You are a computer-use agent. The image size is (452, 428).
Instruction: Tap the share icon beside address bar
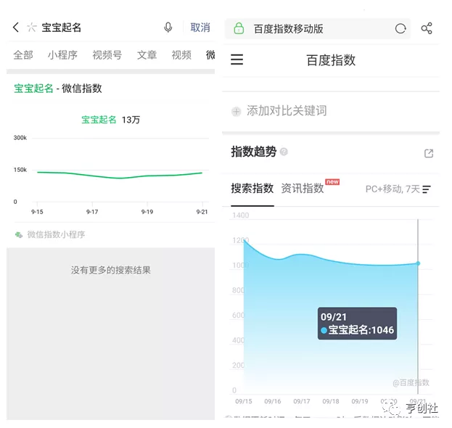point(427,28)
